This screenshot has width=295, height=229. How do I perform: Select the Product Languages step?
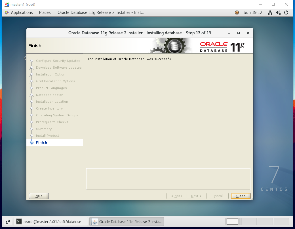51,88
